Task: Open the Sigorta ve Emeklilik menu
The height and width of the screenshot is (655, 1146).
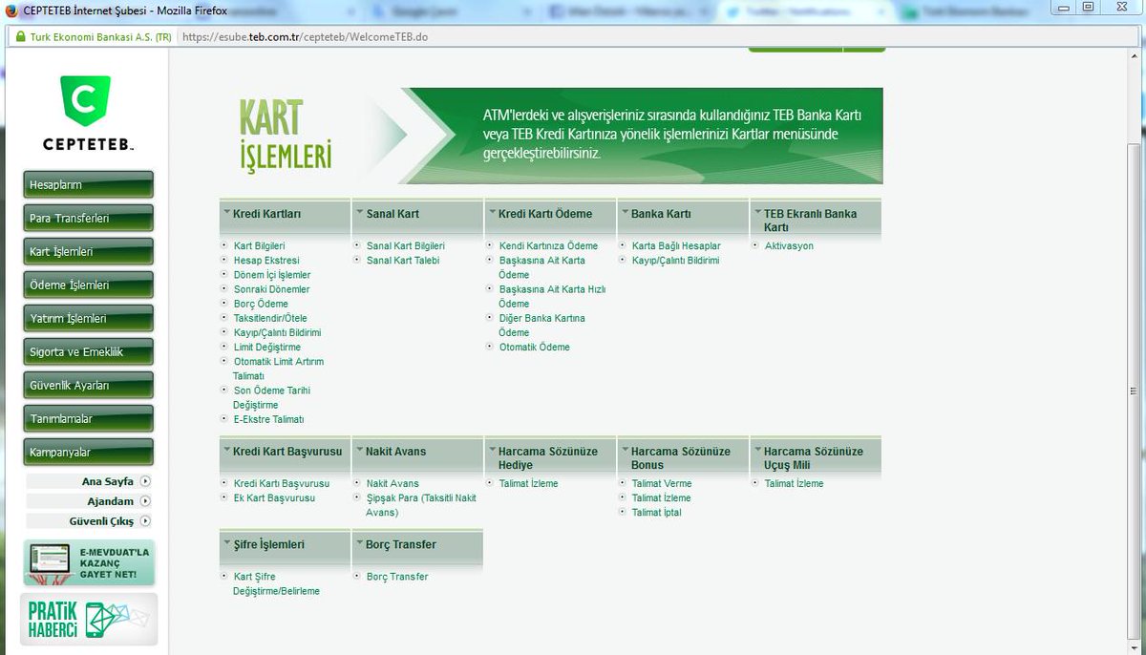Action: click(89, 351)
